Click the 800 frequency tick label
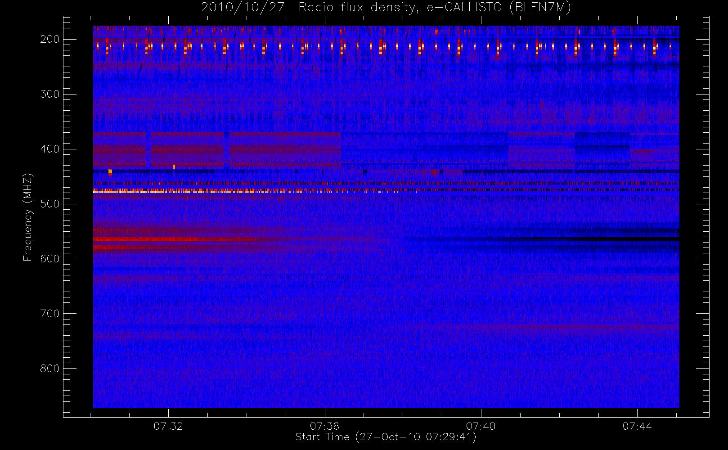 [50, 369]
